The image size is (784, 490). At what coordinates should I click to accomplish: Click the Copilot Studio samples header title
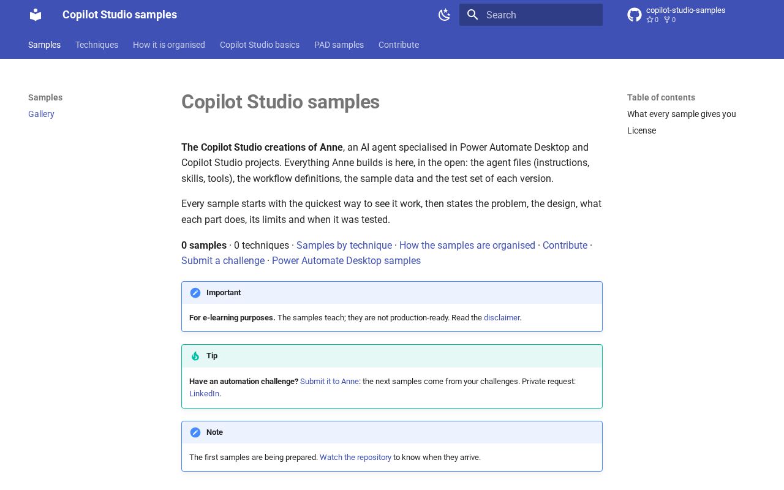pyautogui.click(x=119, y=15)
